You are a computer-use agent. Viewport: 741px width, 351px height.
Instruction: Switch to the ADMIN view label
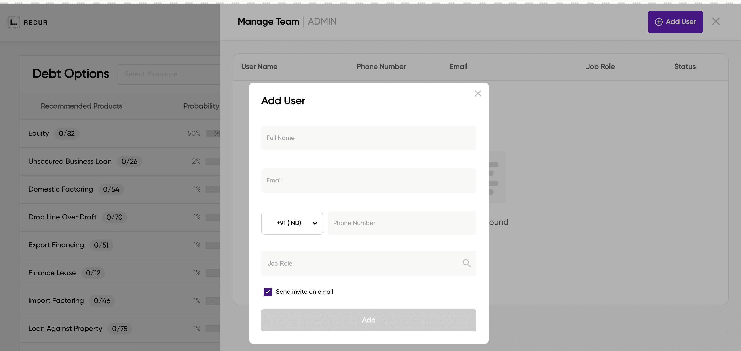[322, 21]
